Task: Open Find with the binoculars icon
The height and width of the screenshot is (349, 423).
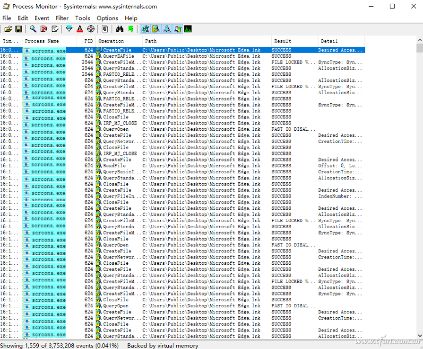Action: tap(120, 29)
